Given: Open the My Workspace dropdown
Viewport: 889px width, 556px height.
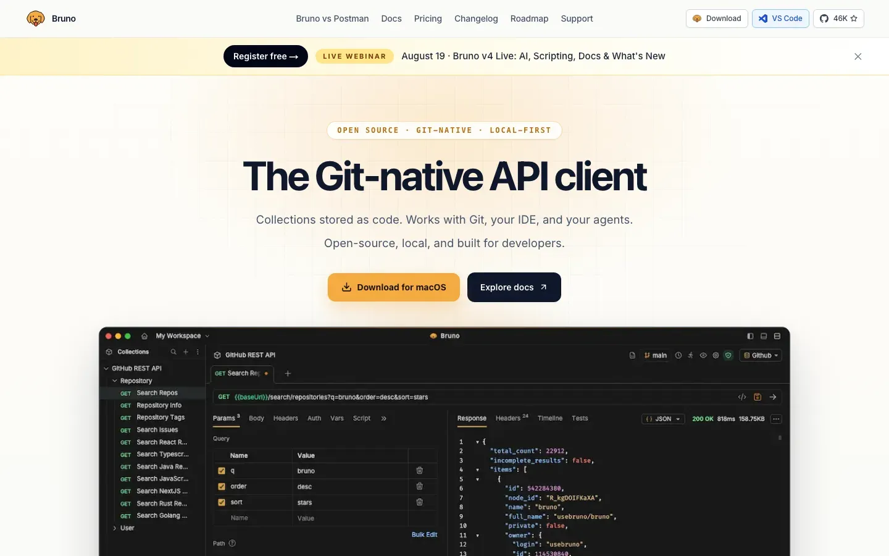Looking at the screenshot, I should (x=182, y=336).
